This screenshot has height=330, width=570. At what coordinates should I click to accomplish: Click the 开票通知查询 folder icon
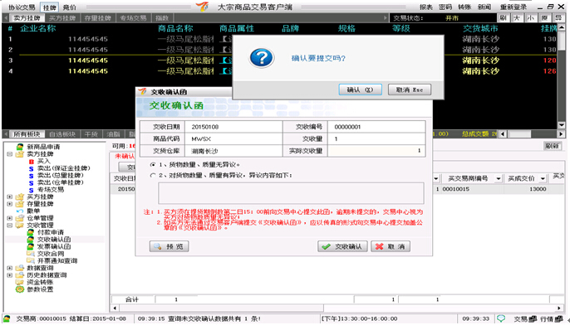tap(31, 260)
